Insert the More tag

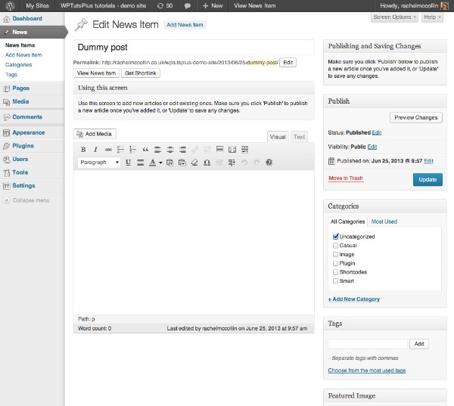(220, 150)
